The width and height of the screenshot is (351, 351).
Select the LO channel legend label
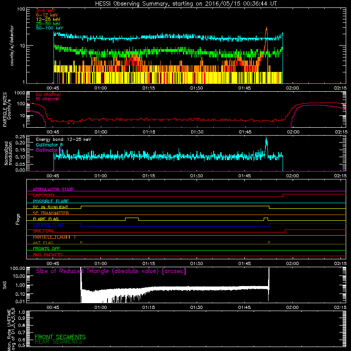point(48,94)
